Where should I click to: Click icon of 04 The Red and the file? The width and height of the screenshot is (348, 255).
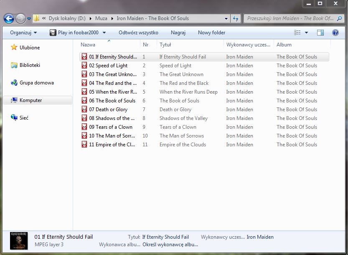[84, 83]
